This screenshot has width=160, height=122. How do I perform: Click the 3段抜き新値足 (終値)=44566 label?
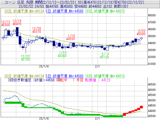(31, 80)
